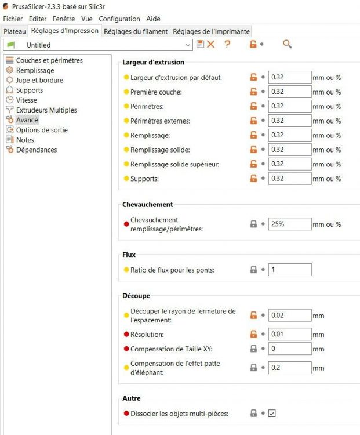Open the Aide menu
Screen dimensions: 360x435
pos(154,19)
